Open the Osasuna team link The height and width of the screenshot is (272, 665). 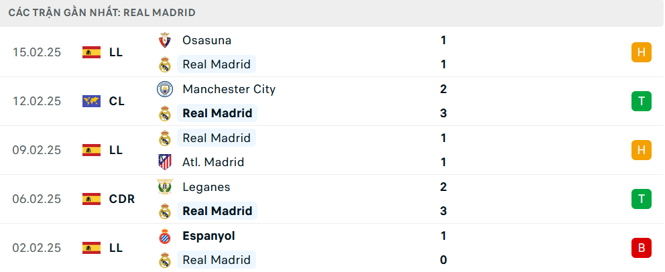tap(206, 40)
